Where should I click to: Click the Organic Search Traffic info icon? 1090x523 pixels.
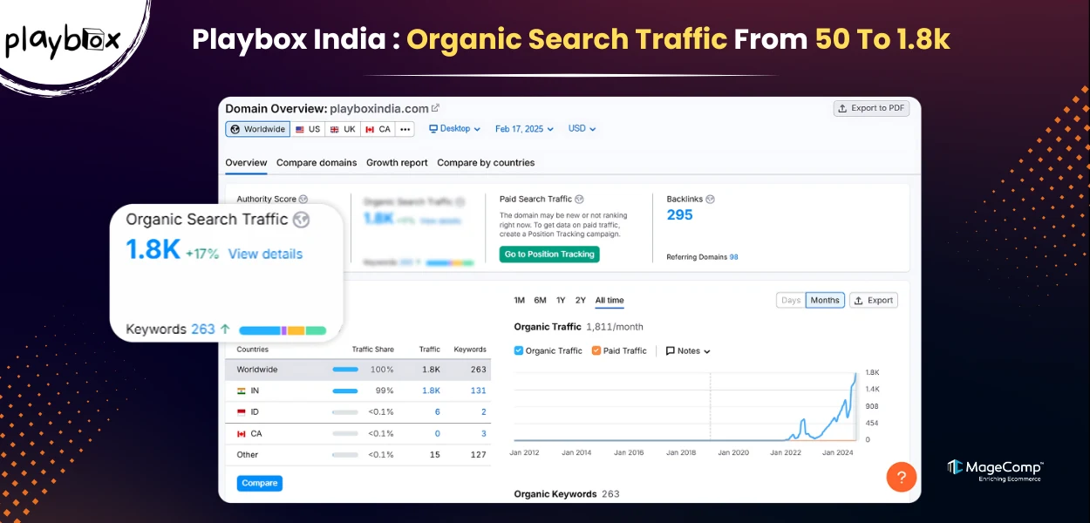pos(300,220)
